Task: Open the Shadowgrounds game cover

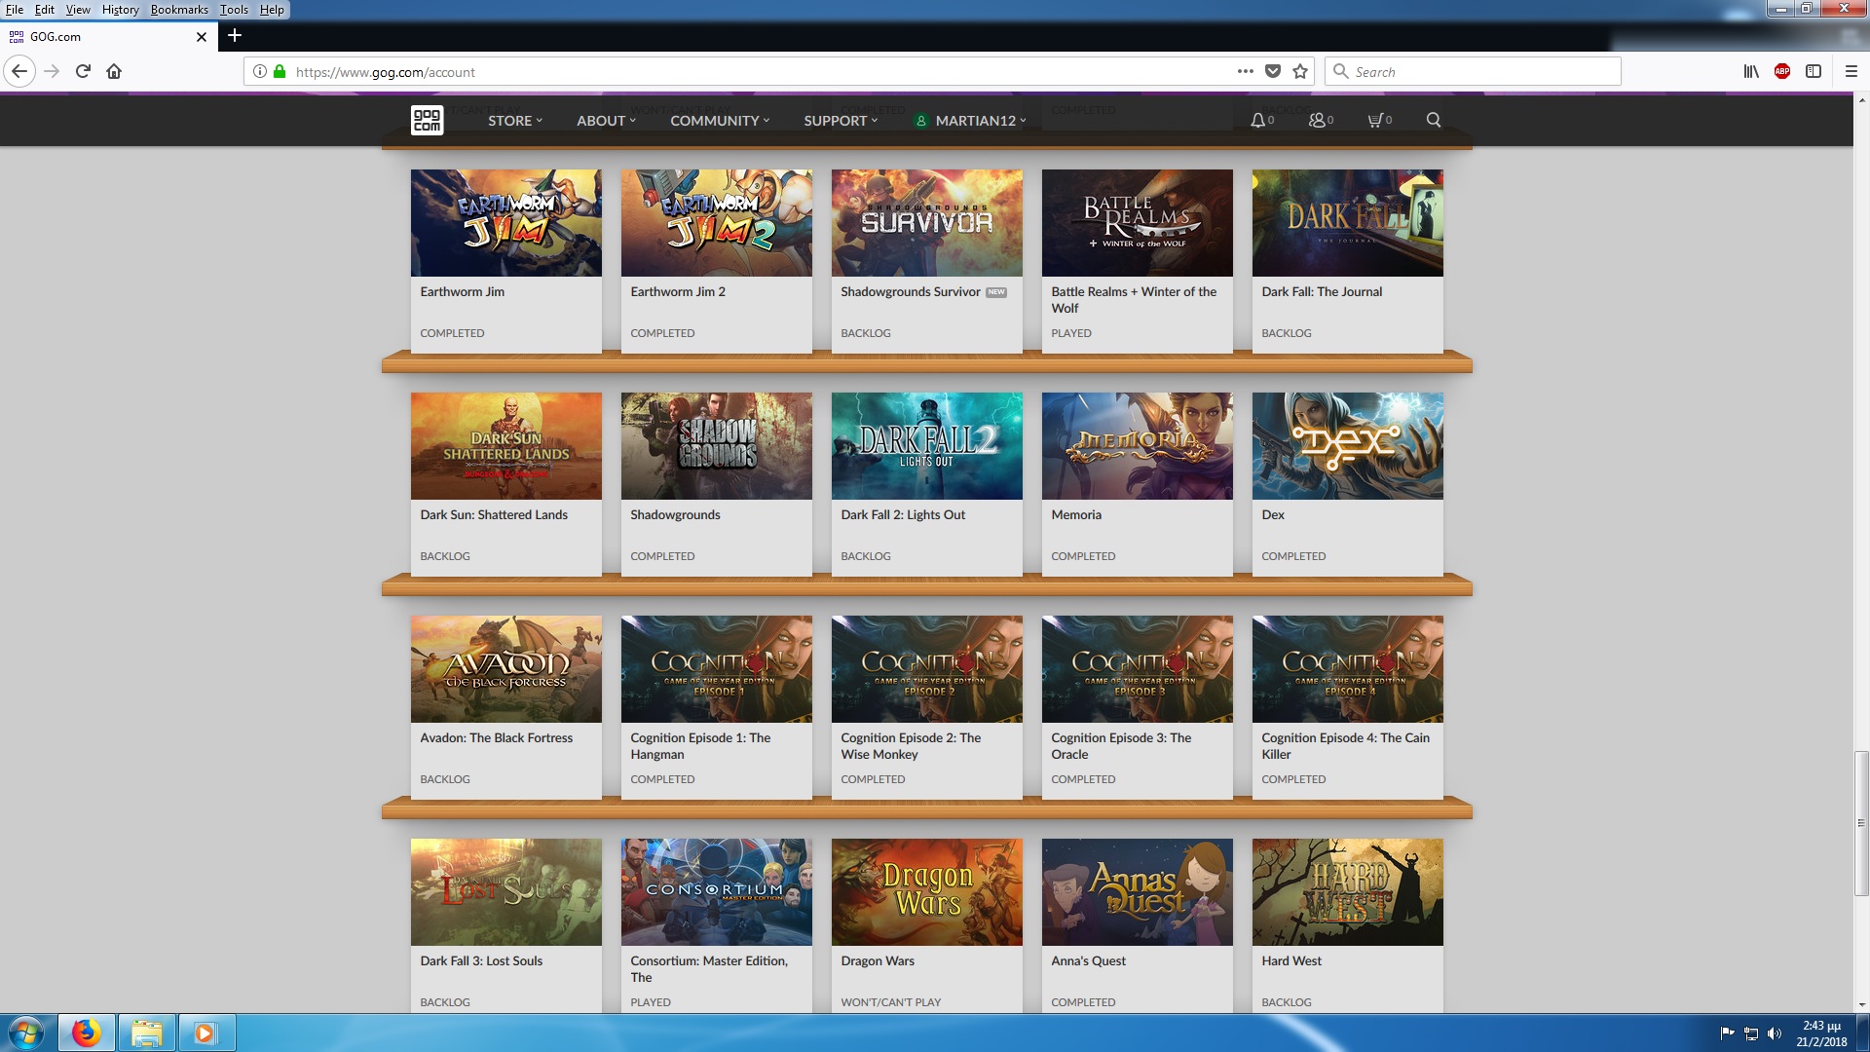Action: pyautogui.click(x=716, y=446)
